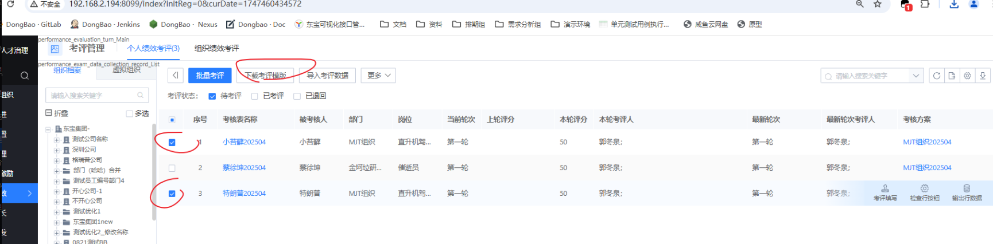Click the export file icon in table toolbar
Screen dimensions: 993x244
coord(952,76)
